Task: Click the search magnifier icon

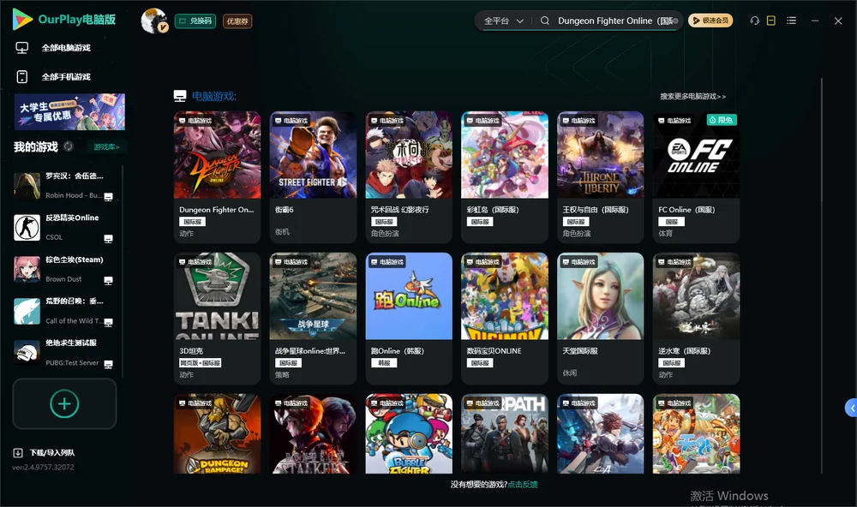Action: click(545, 21)
